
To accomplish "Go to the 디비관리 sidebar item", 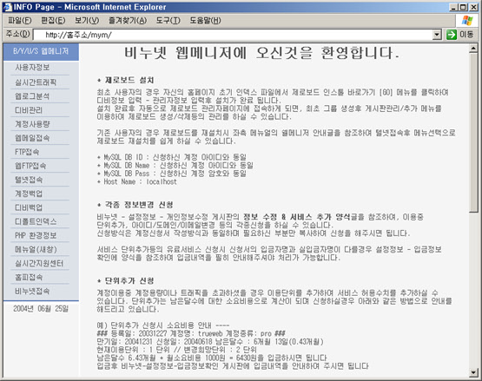I will [x=29, y=110].
